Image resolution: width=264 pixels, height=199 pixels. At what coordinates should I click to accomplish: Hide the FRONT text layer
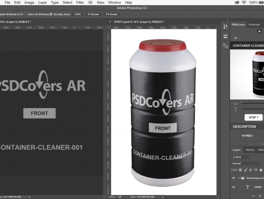pyautogui.click(x=234, y=187)
